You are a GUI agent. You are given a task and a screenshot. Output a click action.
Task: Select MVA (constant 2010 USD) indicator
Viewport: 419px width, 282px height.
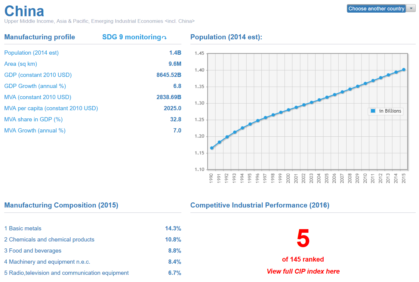38,97
